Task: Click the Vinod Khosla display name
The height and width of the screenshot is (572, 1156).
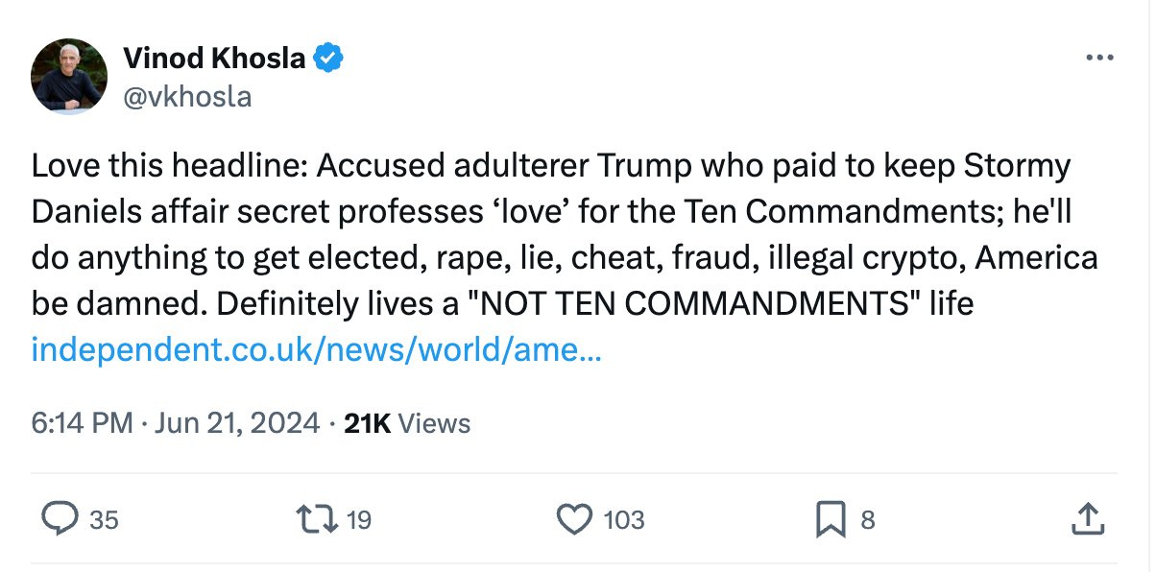Action: [x=214, y=59]
